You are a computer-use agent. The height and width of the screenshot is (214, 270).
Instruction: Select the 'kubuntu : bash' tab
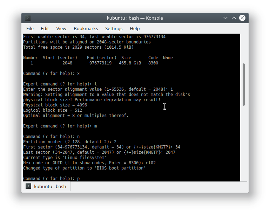tap(47, 186)
